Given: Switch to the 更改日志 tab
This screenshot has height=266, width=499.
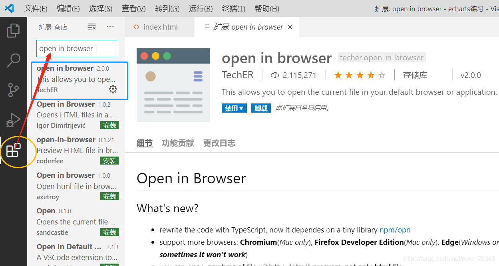Looking at the screenshot, I should (219, 143).
